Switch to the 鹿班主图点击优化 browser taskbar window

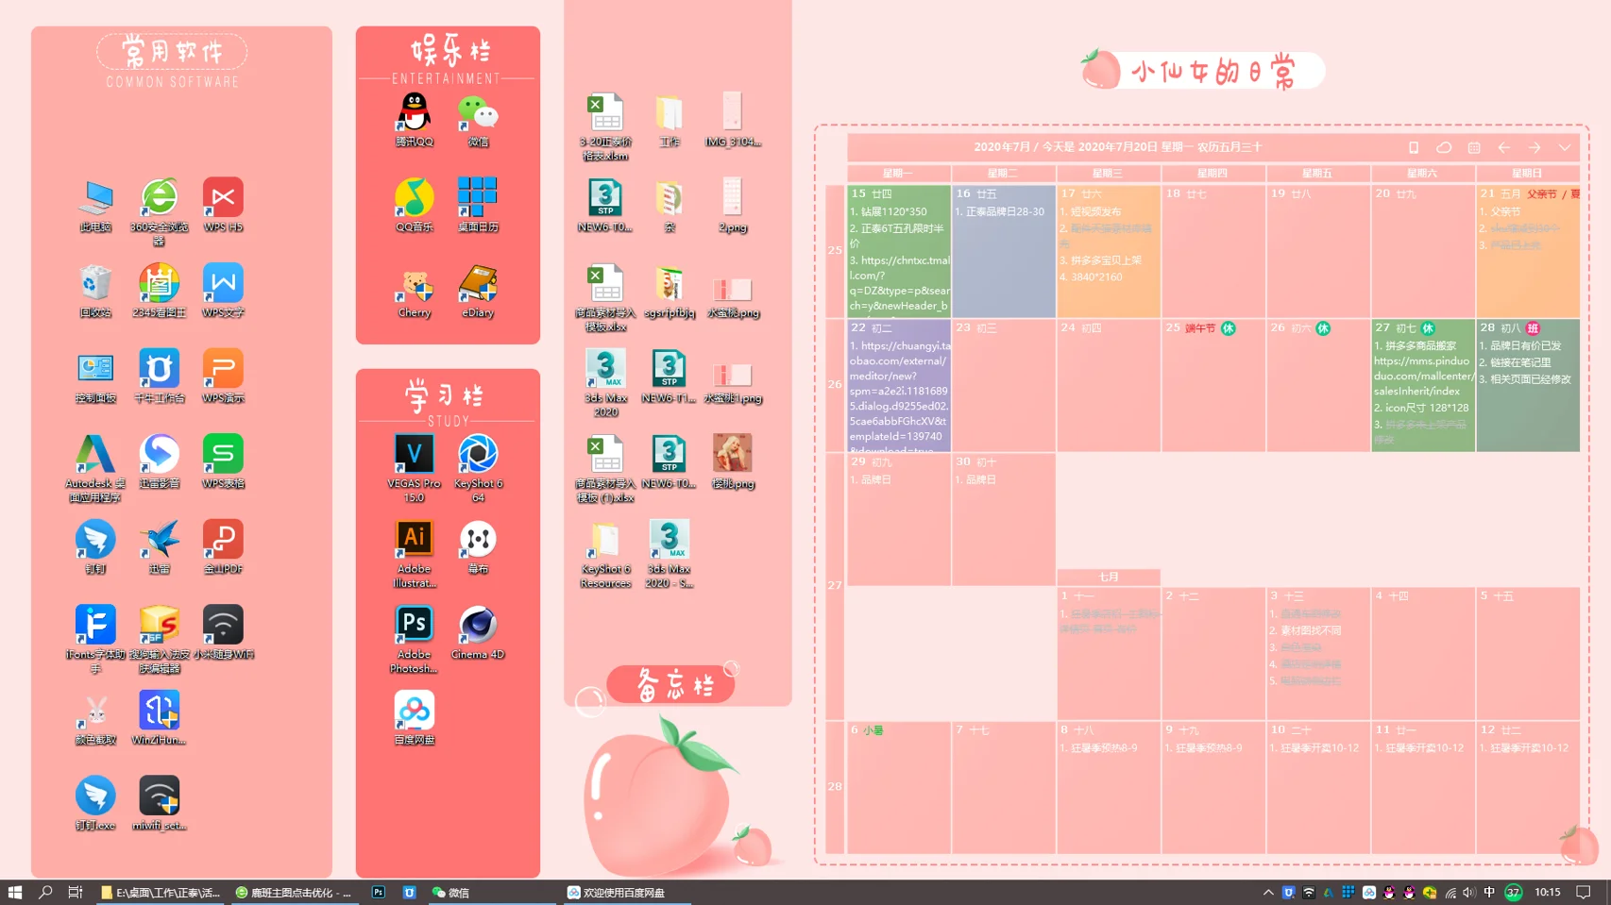(295, 892)
